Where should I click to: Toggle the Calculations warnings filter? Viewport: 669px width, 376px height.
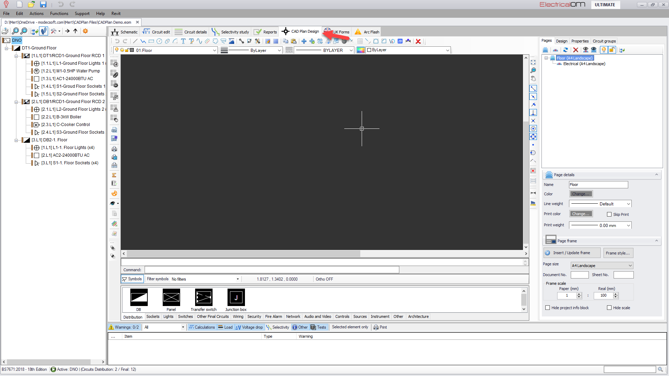(202, 327)
